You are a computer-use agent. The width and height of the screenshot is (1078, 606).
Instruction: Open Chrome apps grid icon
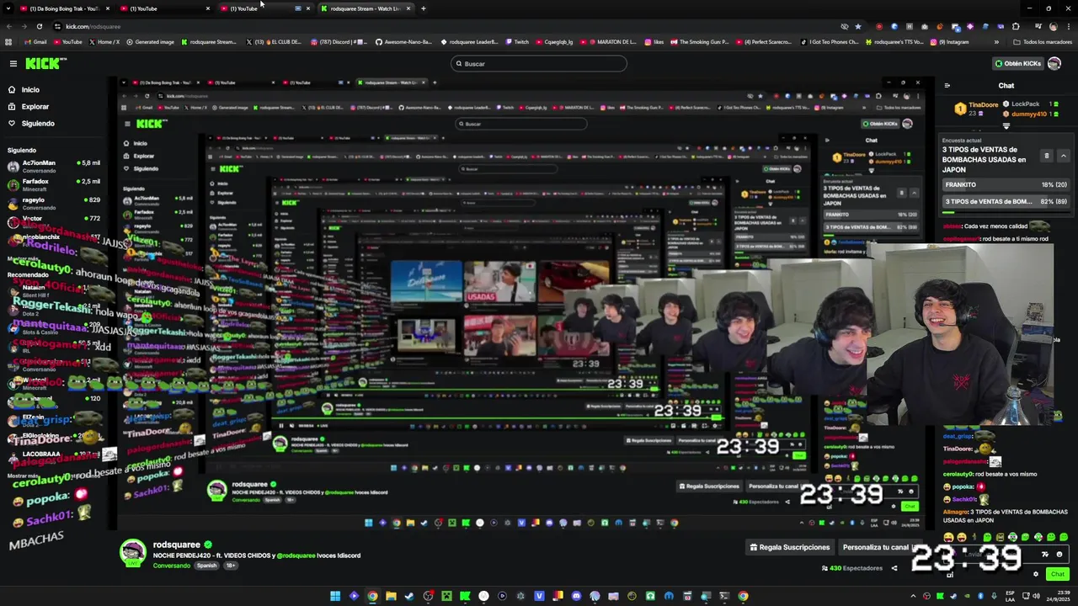coord(8,41)
